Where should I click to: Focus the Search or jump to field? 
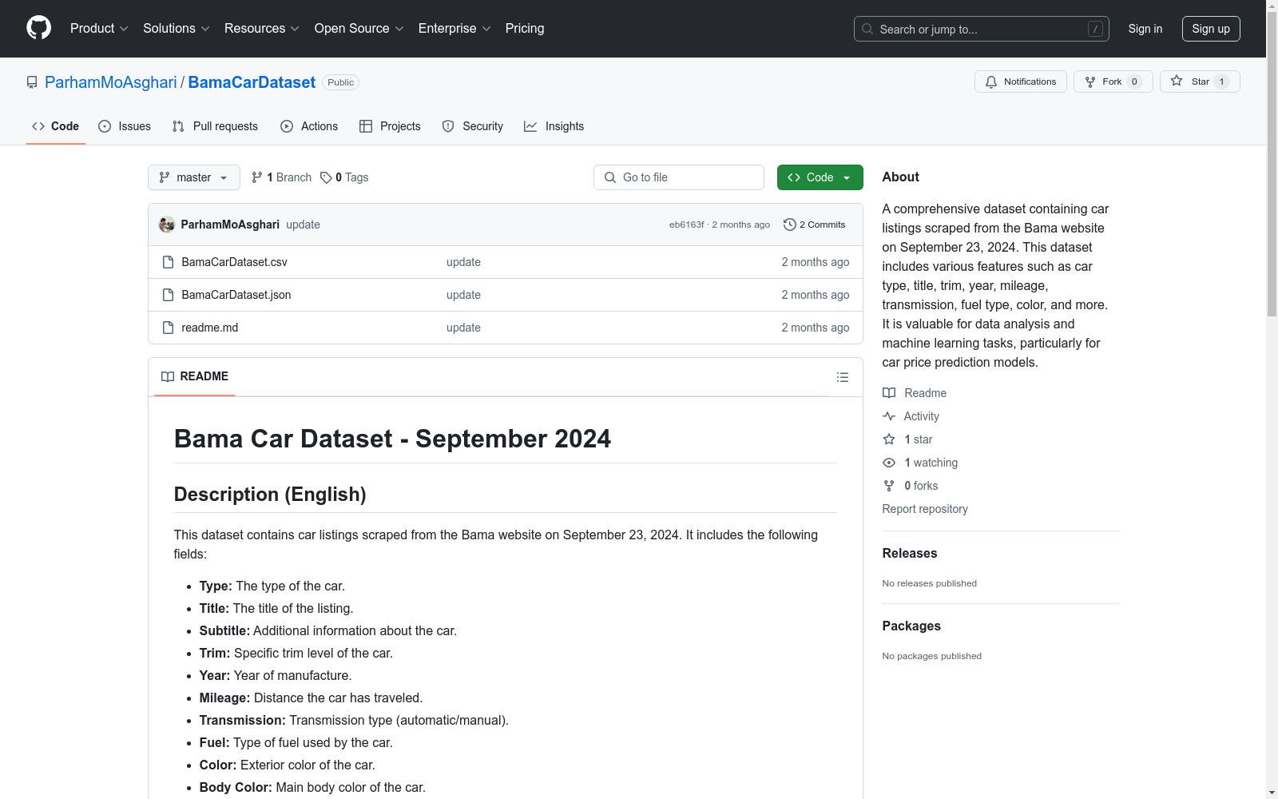pos(982,29)
